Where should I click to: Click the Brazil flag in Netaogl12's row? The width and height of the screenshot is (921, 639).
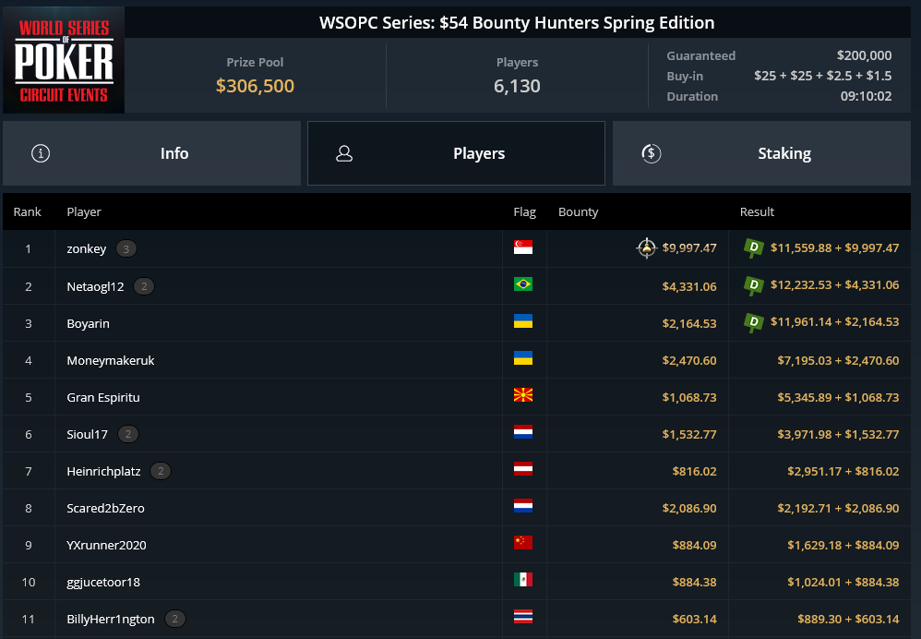click(x=522, y=284)
